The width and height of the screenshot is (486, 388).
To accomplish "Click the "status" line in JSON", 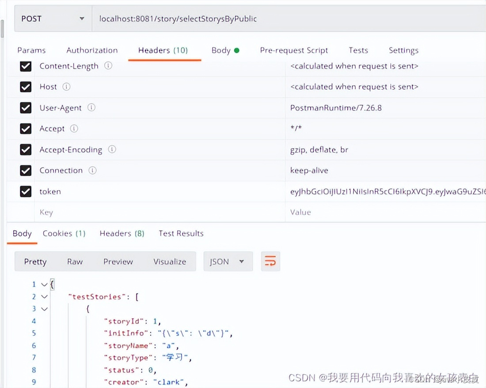I will 130,370.
